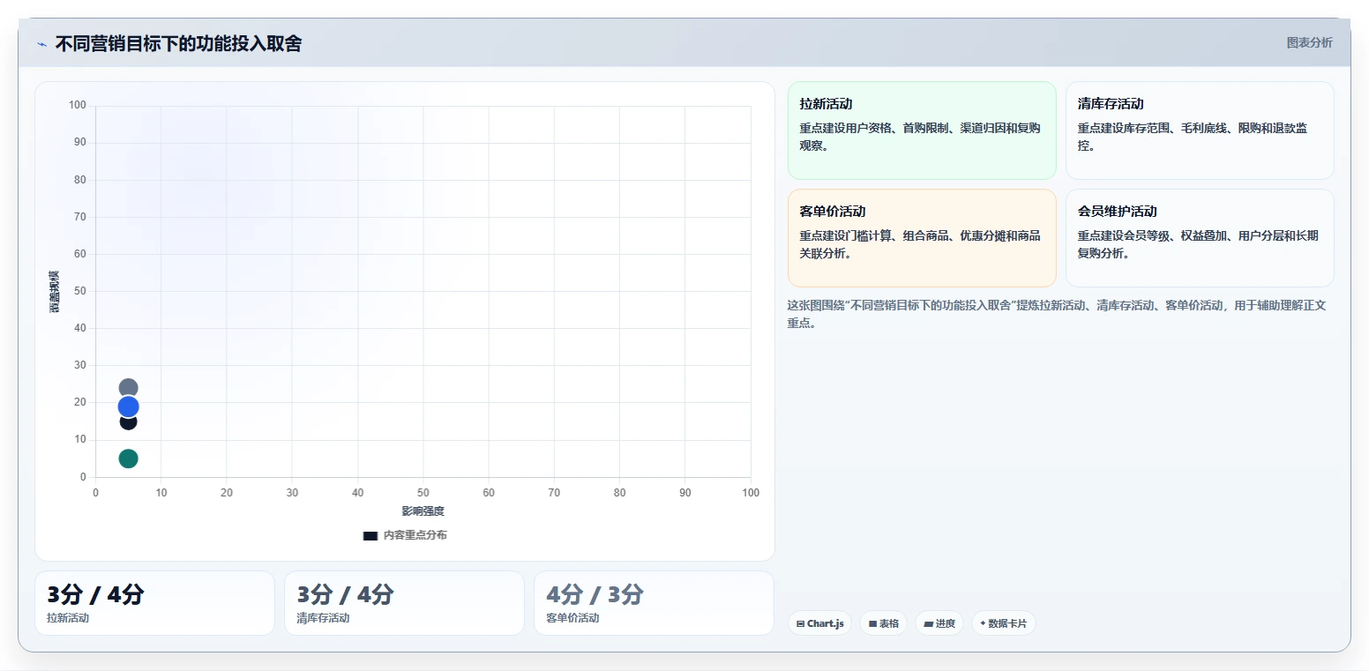Open the 拉新活动 description card

click(922, 130)
